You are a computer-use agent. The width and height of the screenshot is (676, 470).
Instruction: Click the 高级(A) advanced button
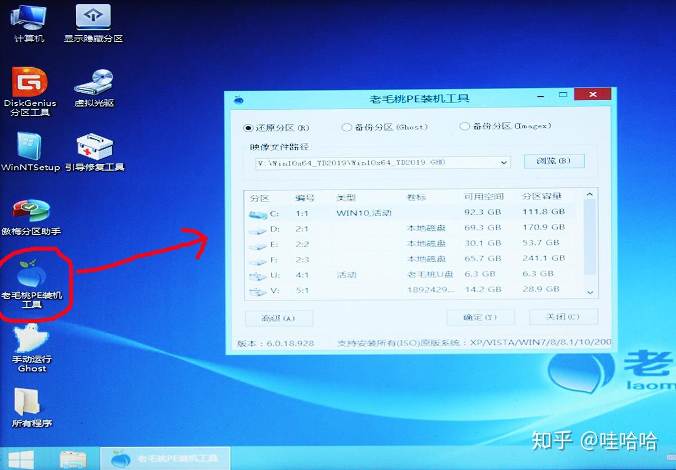pyautogui.click(x=279, y=318)
